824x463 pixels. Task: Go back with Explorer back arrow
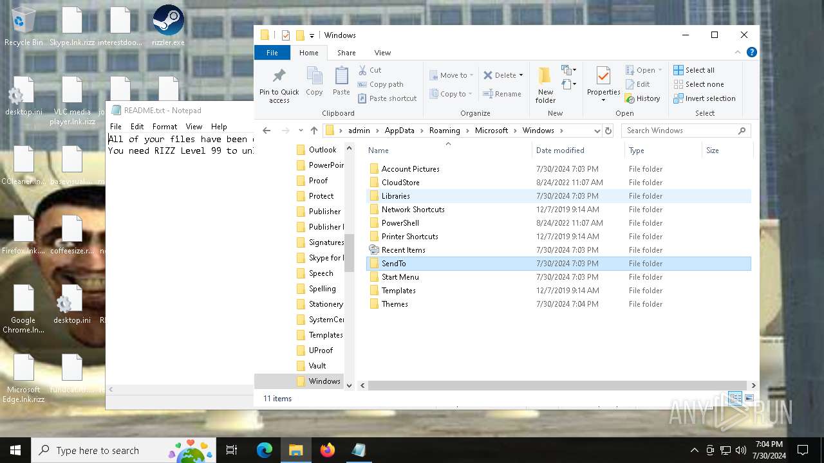tap(267, 131)
